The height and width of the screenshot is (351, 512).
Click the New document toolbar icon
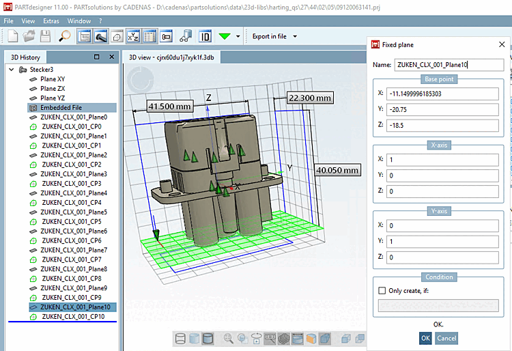coord(12,36)
